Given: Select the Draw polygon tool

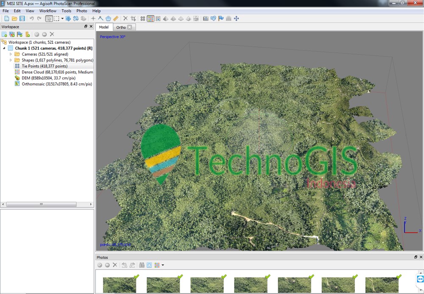Looking at the screenshot, I should [108, 18].
